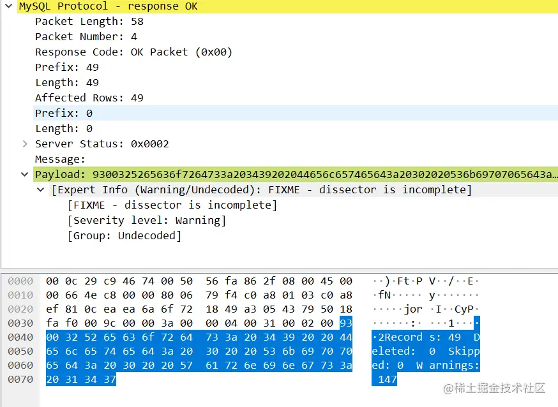Expand the Server Status row
Image resolution: width=558 pixels, height=407 pixels.
point(24,144)
